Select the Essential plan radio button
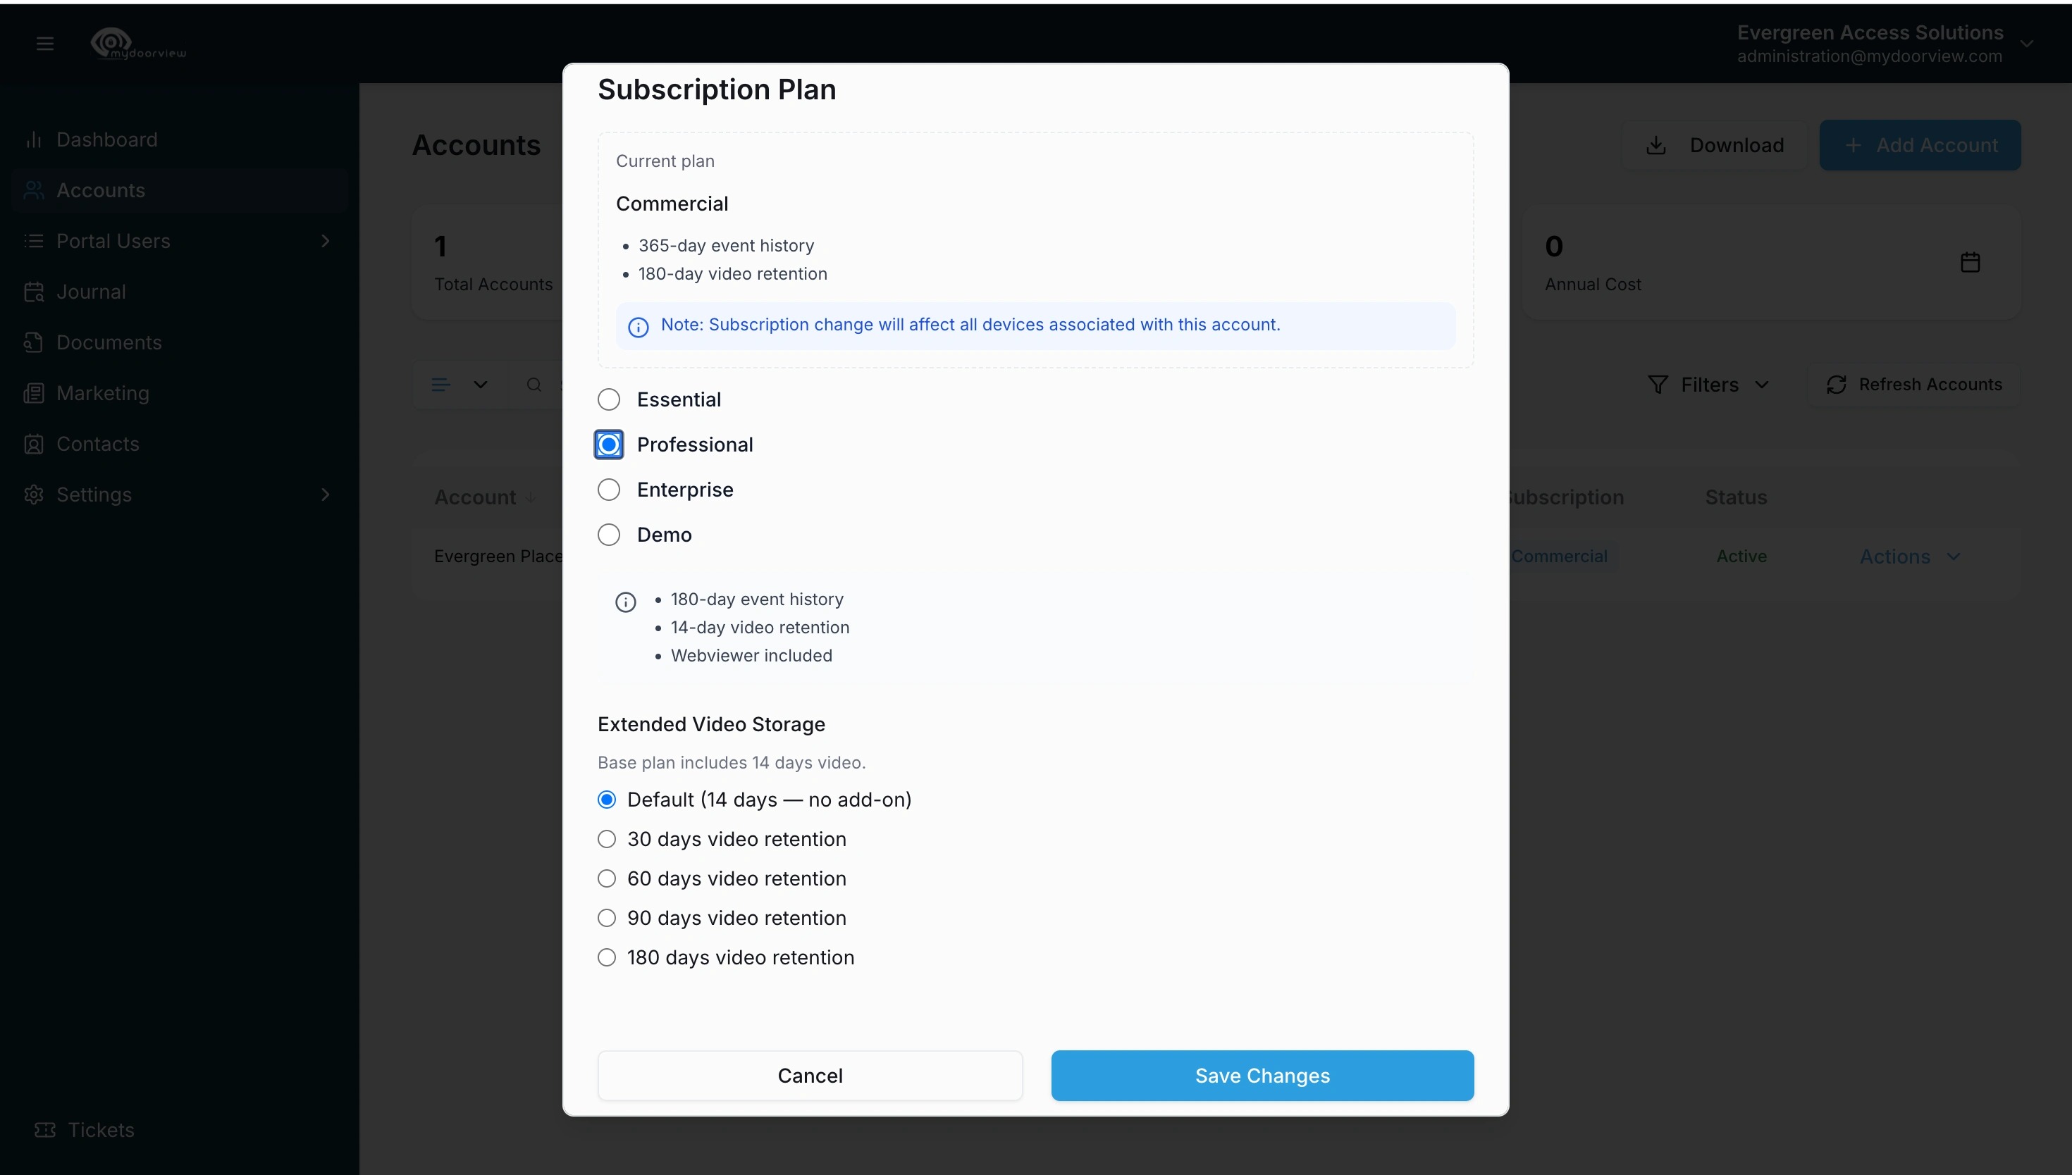Image resolution: width=2072 pixels, height=1175 pixels. [609, 399]
